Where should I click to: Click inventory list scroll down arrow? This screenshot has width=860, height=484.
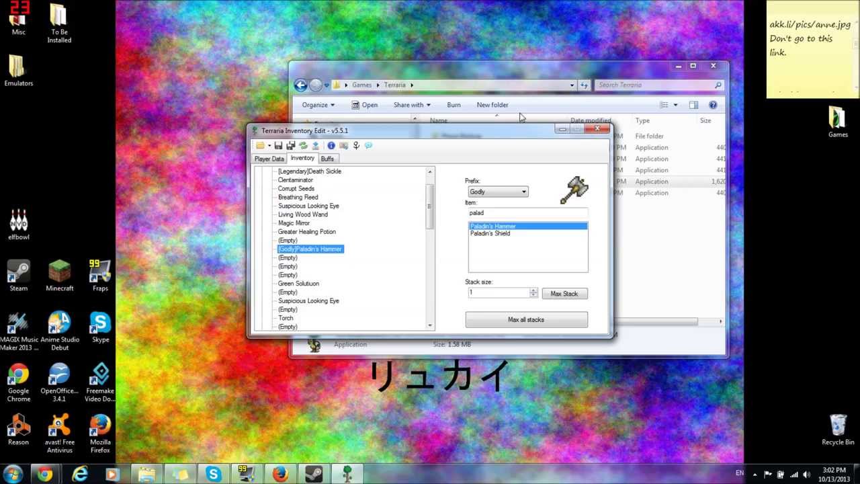click(x=430, y=325)
